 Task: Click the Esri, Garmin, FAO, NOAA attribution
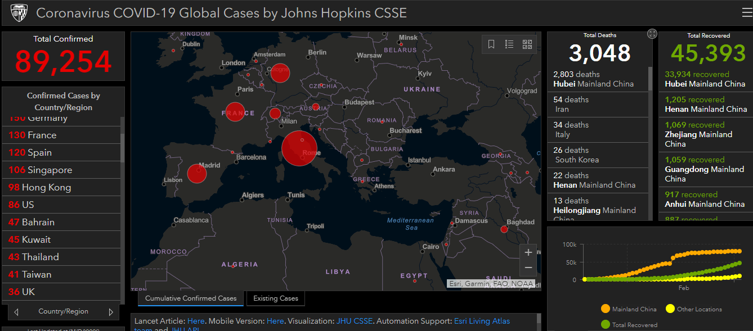coord(491,284)
